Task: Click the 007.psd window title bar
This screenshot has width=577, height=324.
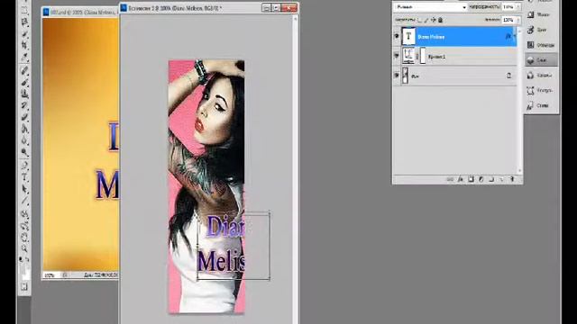Action: [x=80, y=12]
